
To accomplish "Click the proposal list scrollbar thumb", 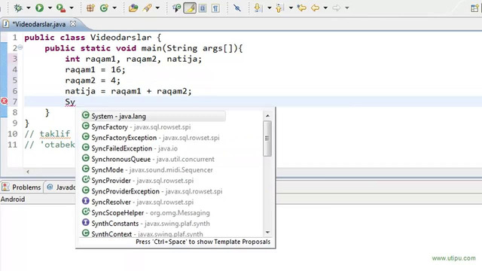I will click(267, 139).
